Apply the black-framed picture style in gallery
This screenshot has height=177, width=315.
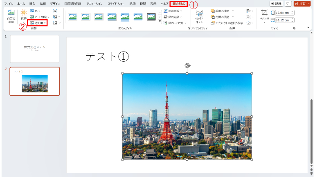(151, 17)
